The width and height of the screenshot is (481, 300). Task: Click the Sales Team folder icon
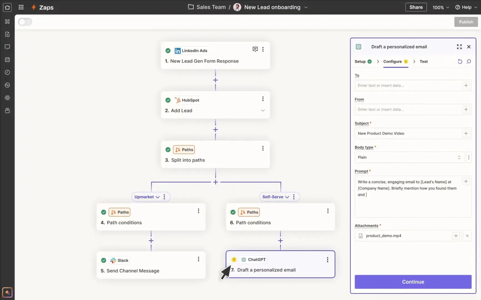pos(191,7)
